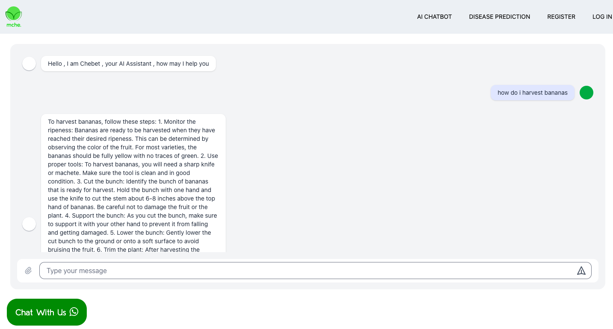Click the Chebet avatar beside the greeting
This screenshot has width=613, height=329.
tap(29, 64)
